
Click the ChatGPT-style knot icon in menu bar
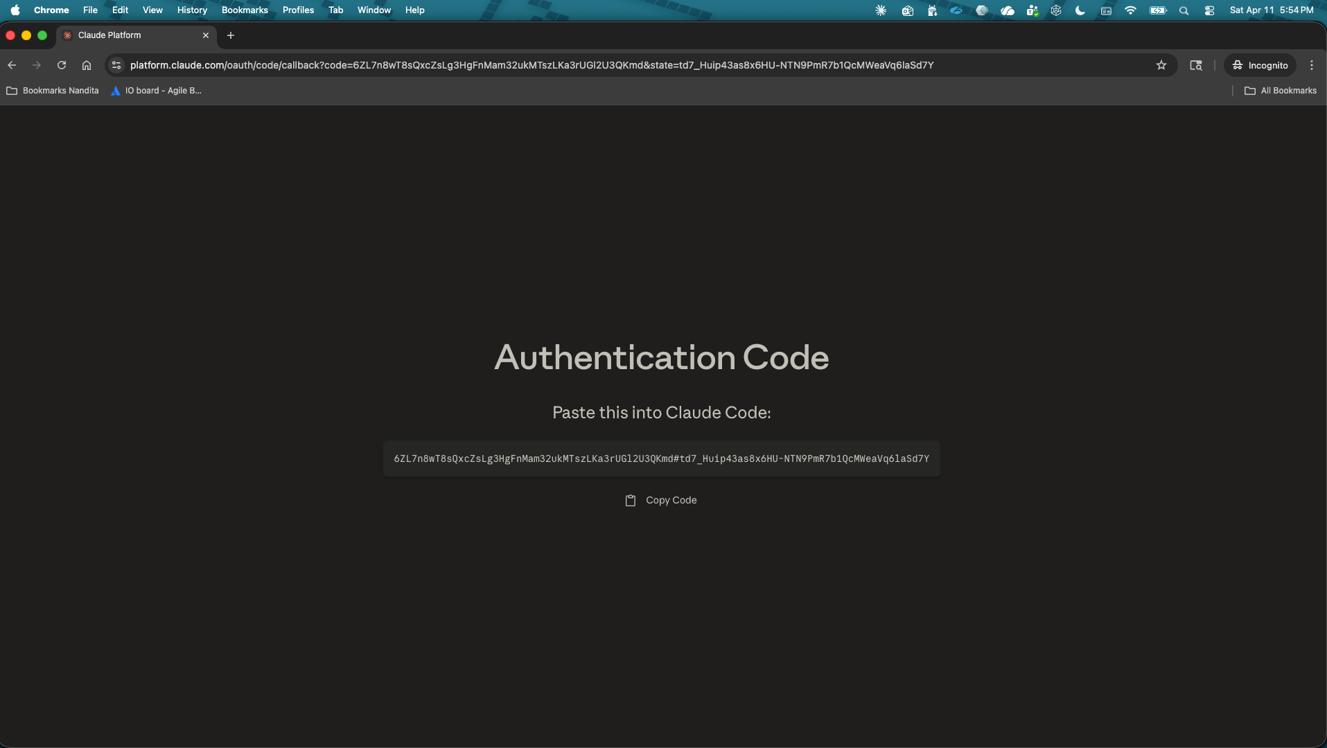pyautogui.click(x=1056, y=10)
